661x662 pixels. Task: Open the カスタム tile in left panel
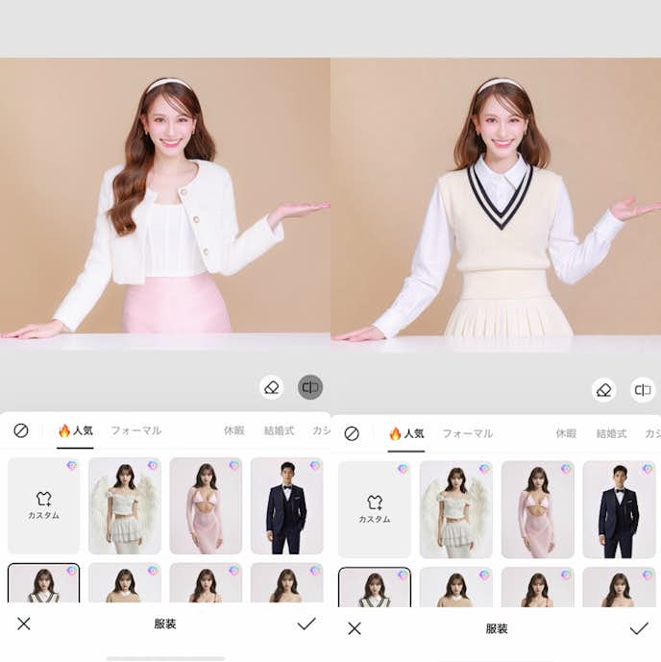(x=44, y=505)
